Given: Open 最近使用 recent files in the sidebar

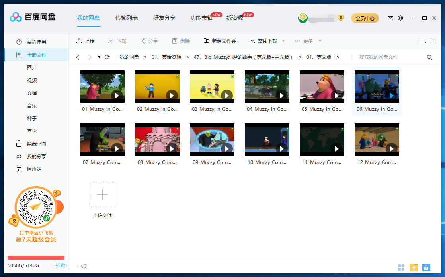Looking at the screenshot, I should 36,42.
